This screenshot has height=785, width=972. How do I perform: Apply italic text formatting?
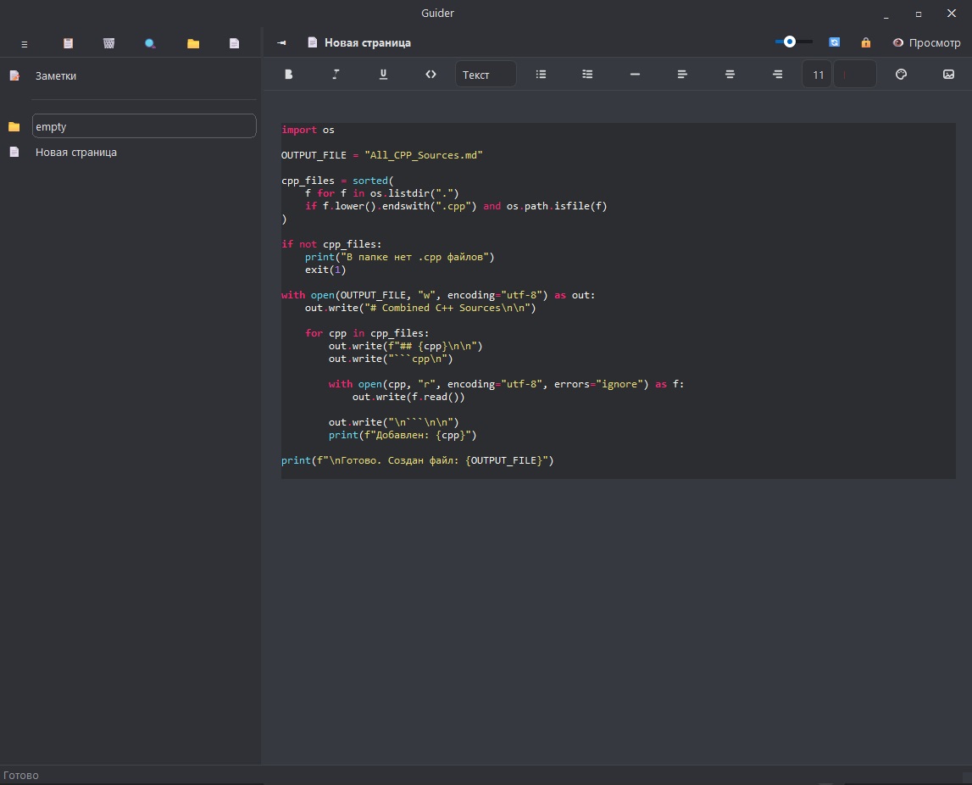336,75
